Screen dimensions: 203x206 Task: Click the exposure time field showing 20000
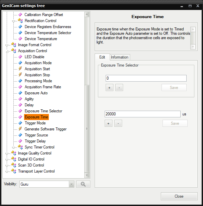(x=142, y=114)
